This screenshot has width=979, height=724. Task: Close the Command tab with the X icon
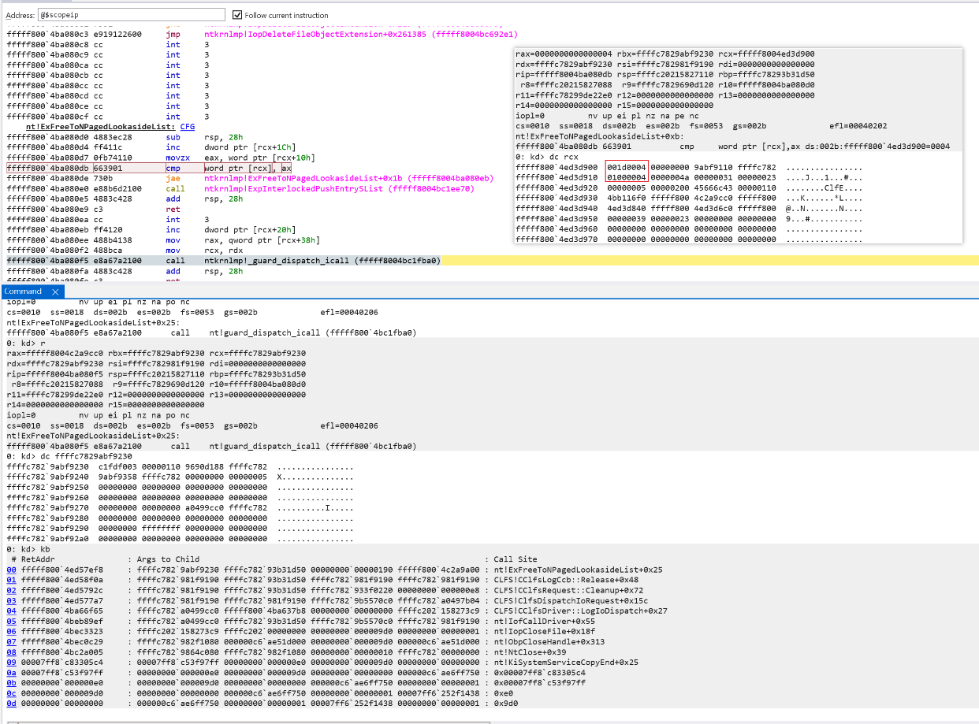click(55, 291)
